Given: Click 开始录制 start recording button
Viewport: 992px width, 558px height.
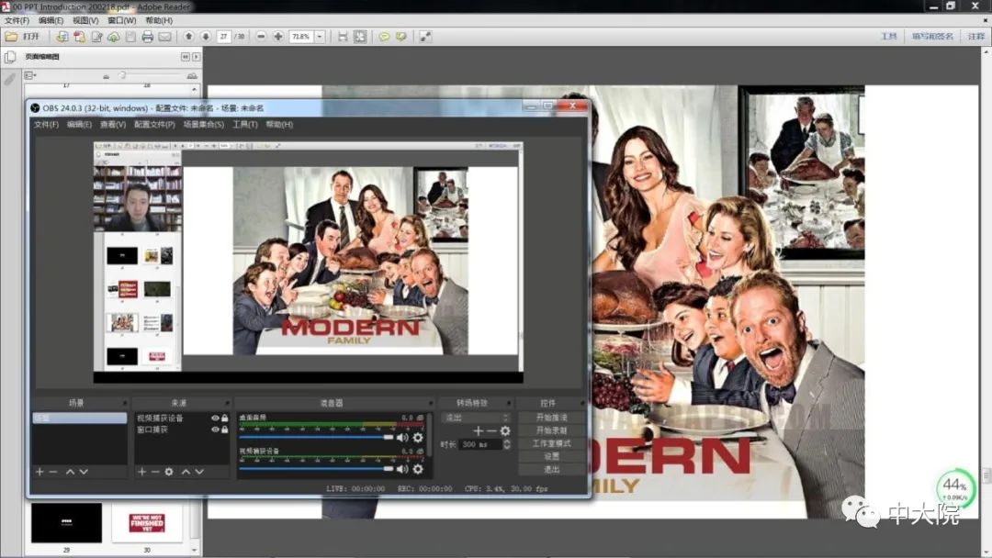Looking at the screenshot, I should (551, 430).
